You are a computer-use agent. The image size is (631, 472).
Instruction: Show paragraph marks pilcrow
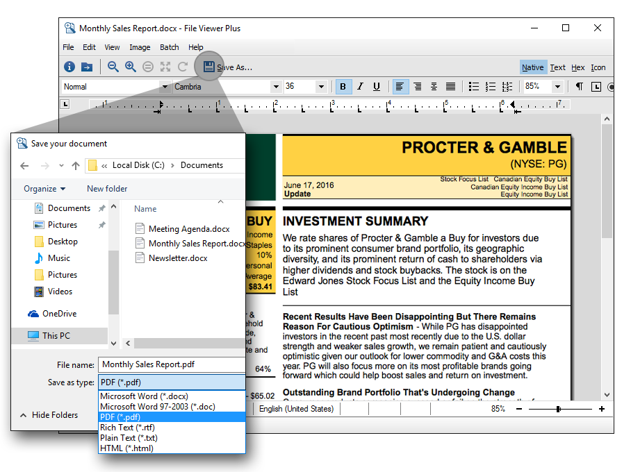580,87
